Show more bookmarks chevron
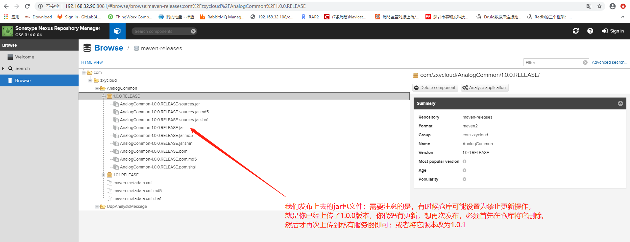 (x=622, y=17)
